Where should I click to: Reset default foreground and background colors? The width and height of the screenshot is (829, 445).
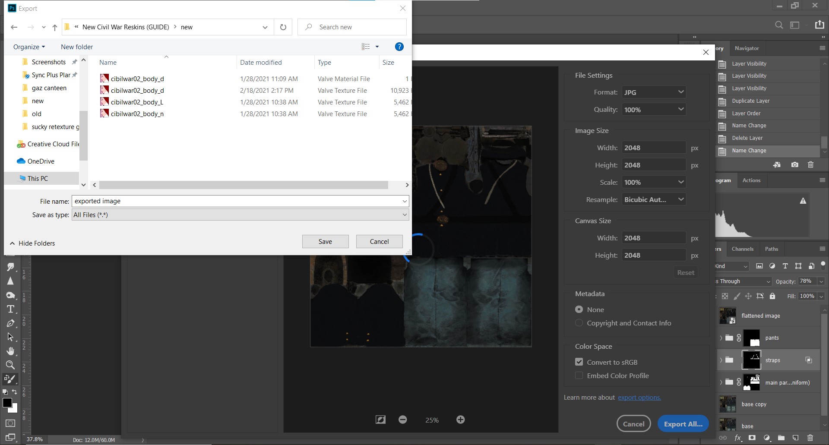click(5, 392)
